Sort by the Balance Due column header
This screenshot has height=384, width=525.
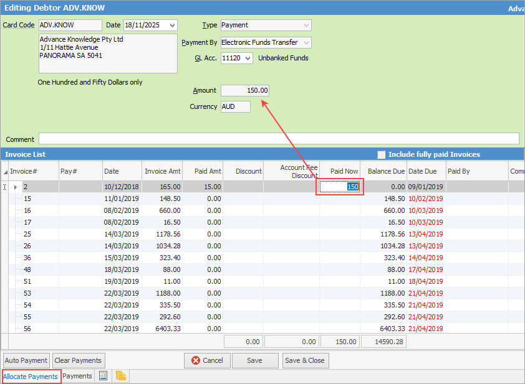click(383, 171)
